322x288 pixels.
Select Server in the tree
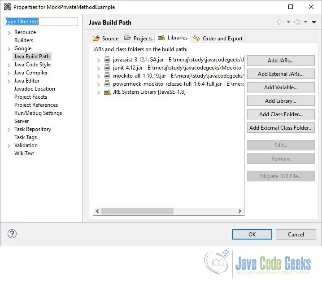click(x=22, y=121)
